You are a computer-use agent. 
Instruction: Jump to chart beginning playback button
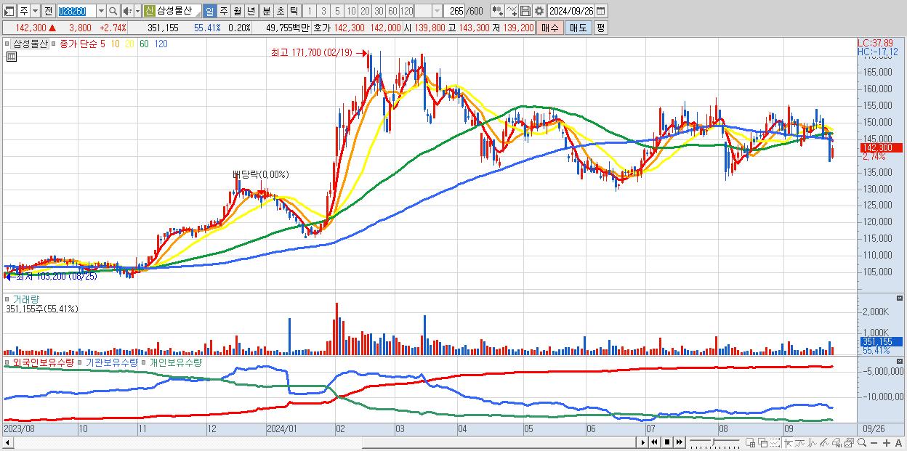[x=654, y=442]
